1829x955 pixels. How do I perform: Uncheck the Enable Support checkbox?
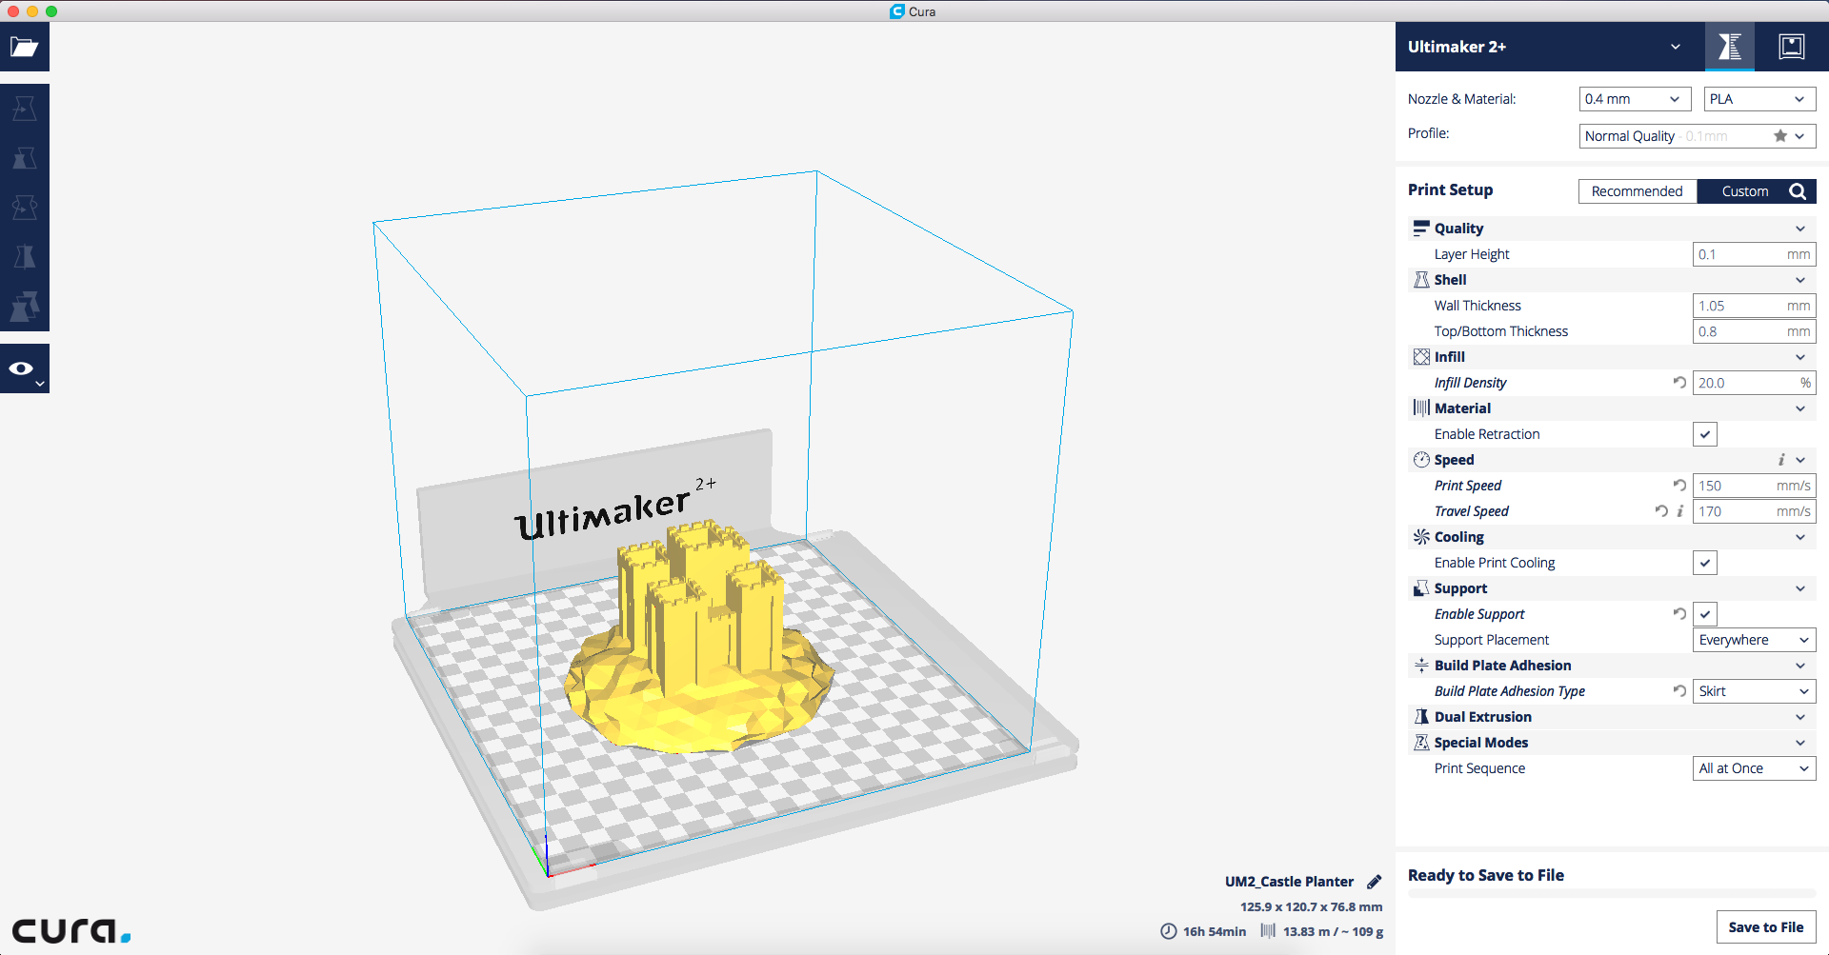coord(1705,614)
